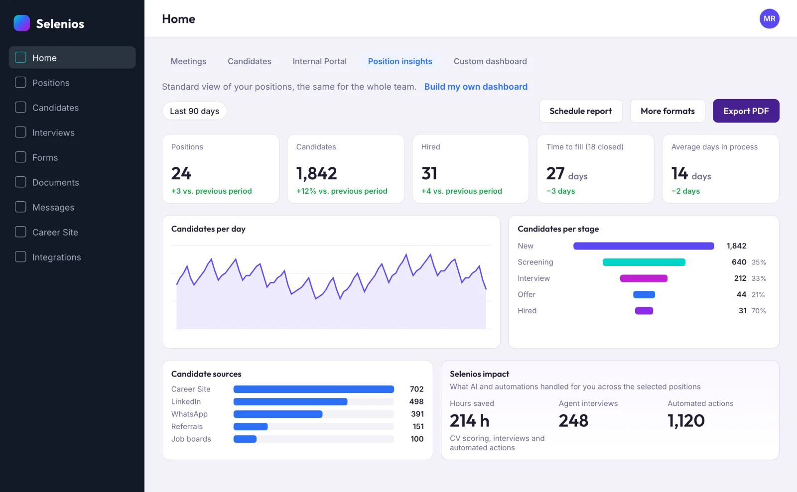The width and height of the screenshot is (797, 492).
Task: Open the More formats options
Action: (667, 111)
